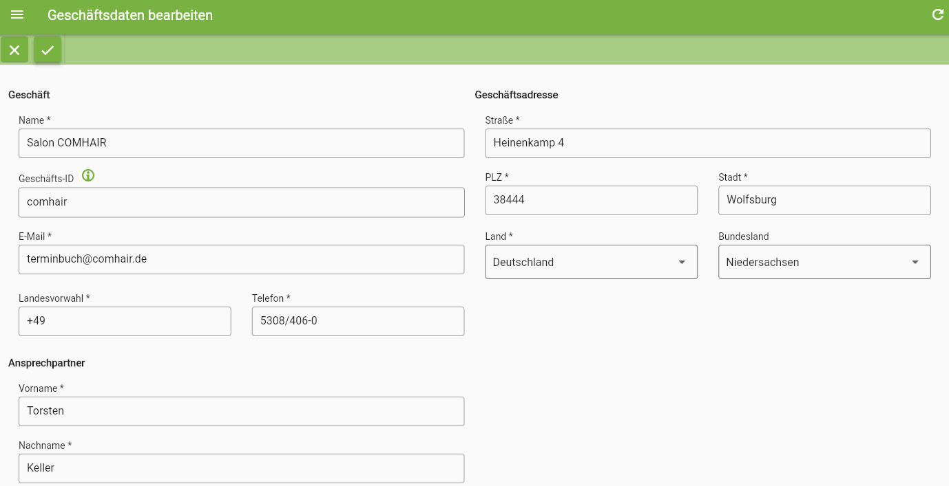This screenshot has width=949, height=486.
Task: Select the Telefon field 5308/406-0
Action: [x=358, y=321]
